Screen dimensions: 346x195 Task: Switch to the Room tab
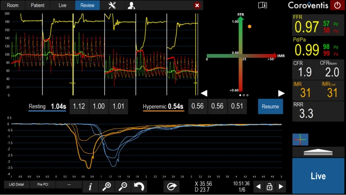(x=13, y=5)
